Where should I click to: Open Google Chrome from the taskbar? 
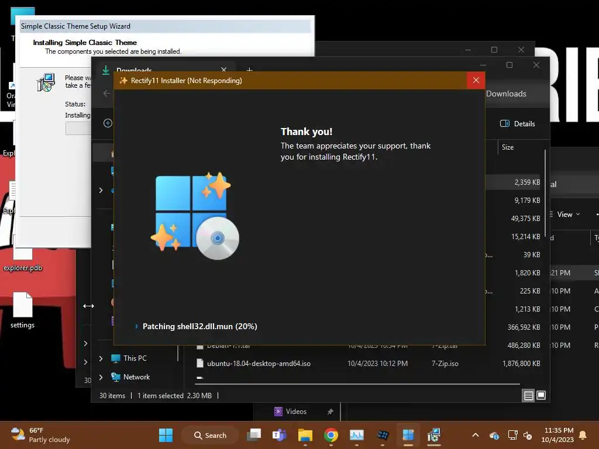tap(331, 435)
